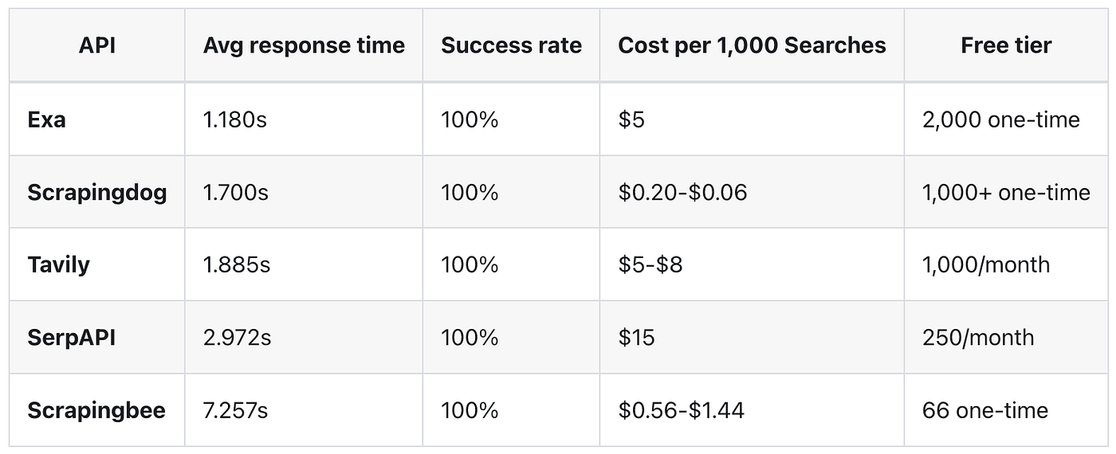1116x454 pixels.
Task: Click the Exa row name
Action: click(x=46, y=119)
